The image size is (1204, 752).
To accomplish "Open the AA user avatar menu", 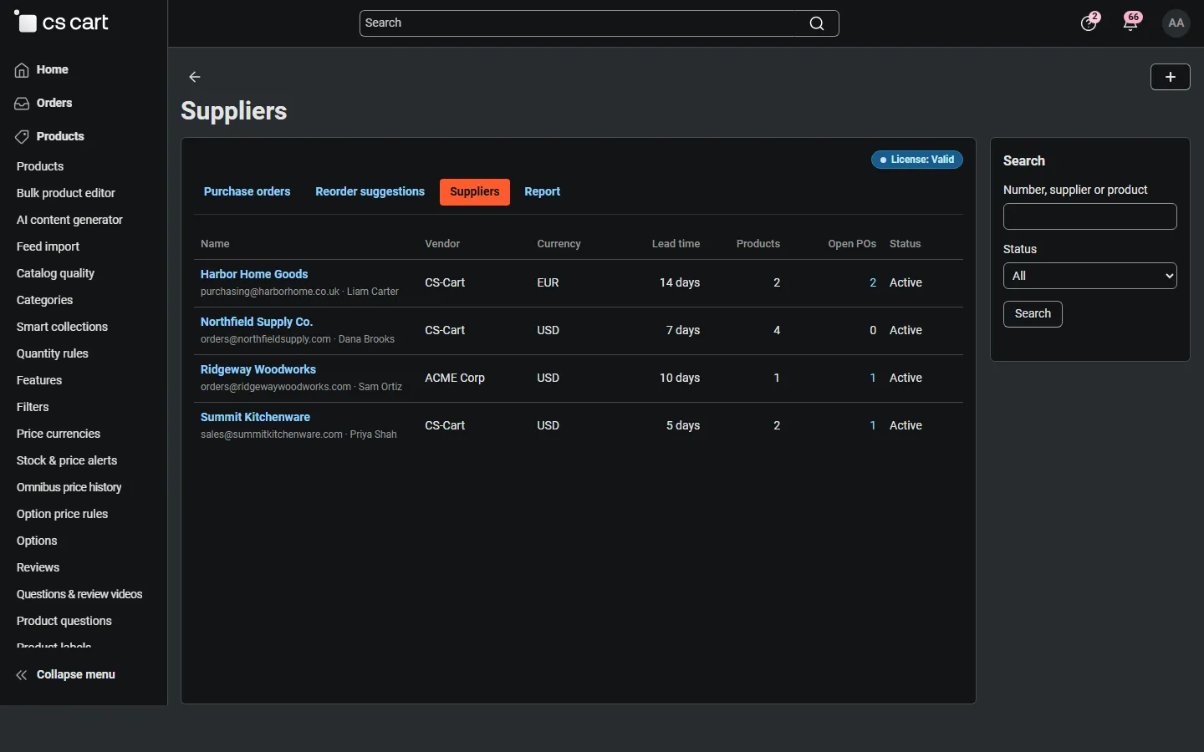I will pyautogui.click(x=1176, y=23).
